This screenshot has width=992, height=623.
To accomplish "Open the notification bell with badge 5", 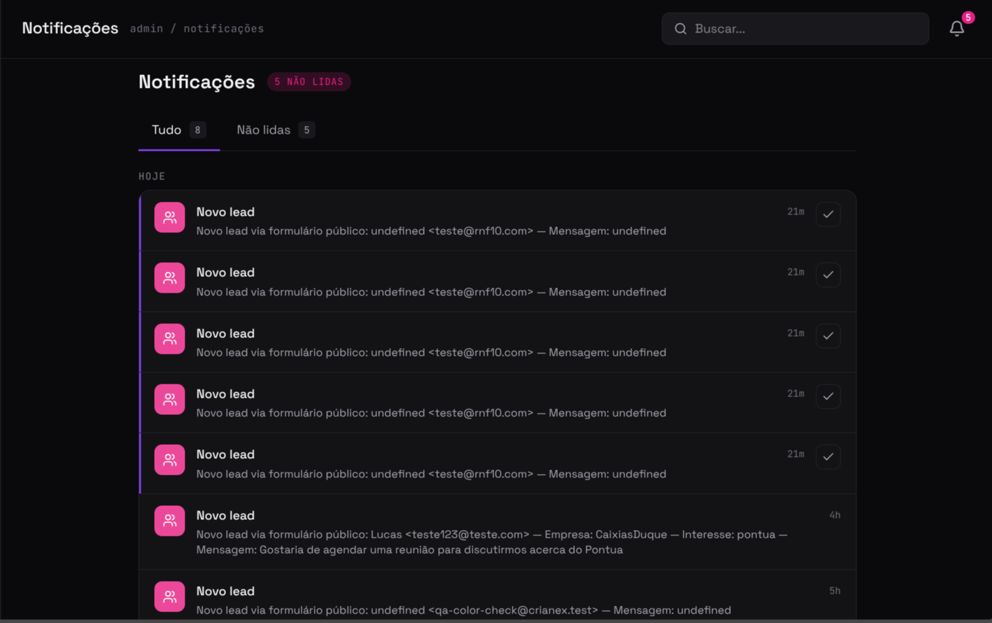I will click(x=956, y=29).
